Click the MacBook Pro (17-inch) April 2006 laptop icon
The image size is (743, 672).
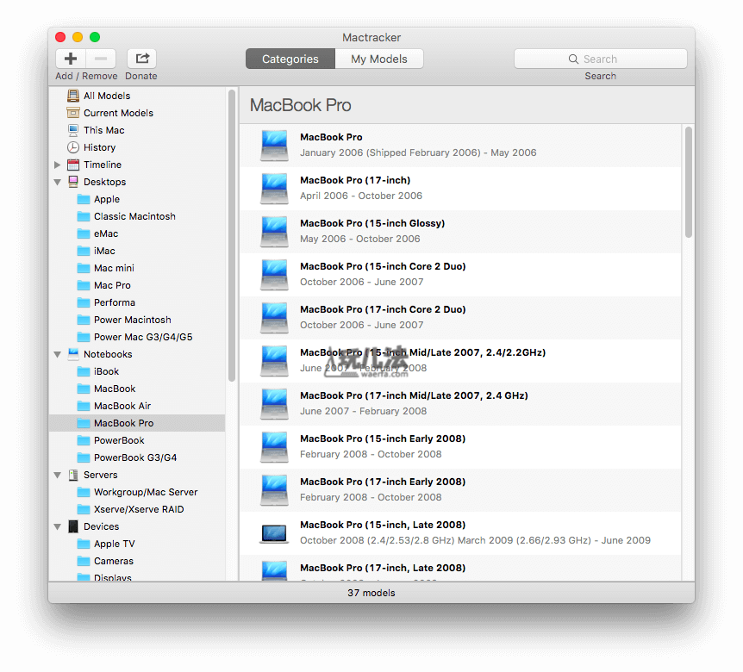[x=274, y=189]
